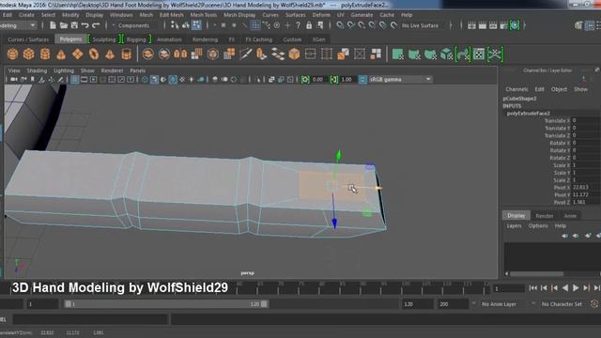Create a polygon cone from the shelf
601x338 pixels.
pyautogui.click(x=61, y=54)
